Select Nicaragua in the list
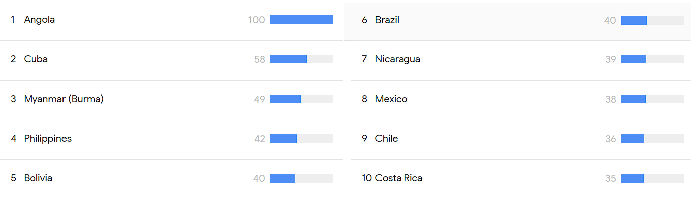Viewport: 694px width, 201px height. tap(521, 60)
